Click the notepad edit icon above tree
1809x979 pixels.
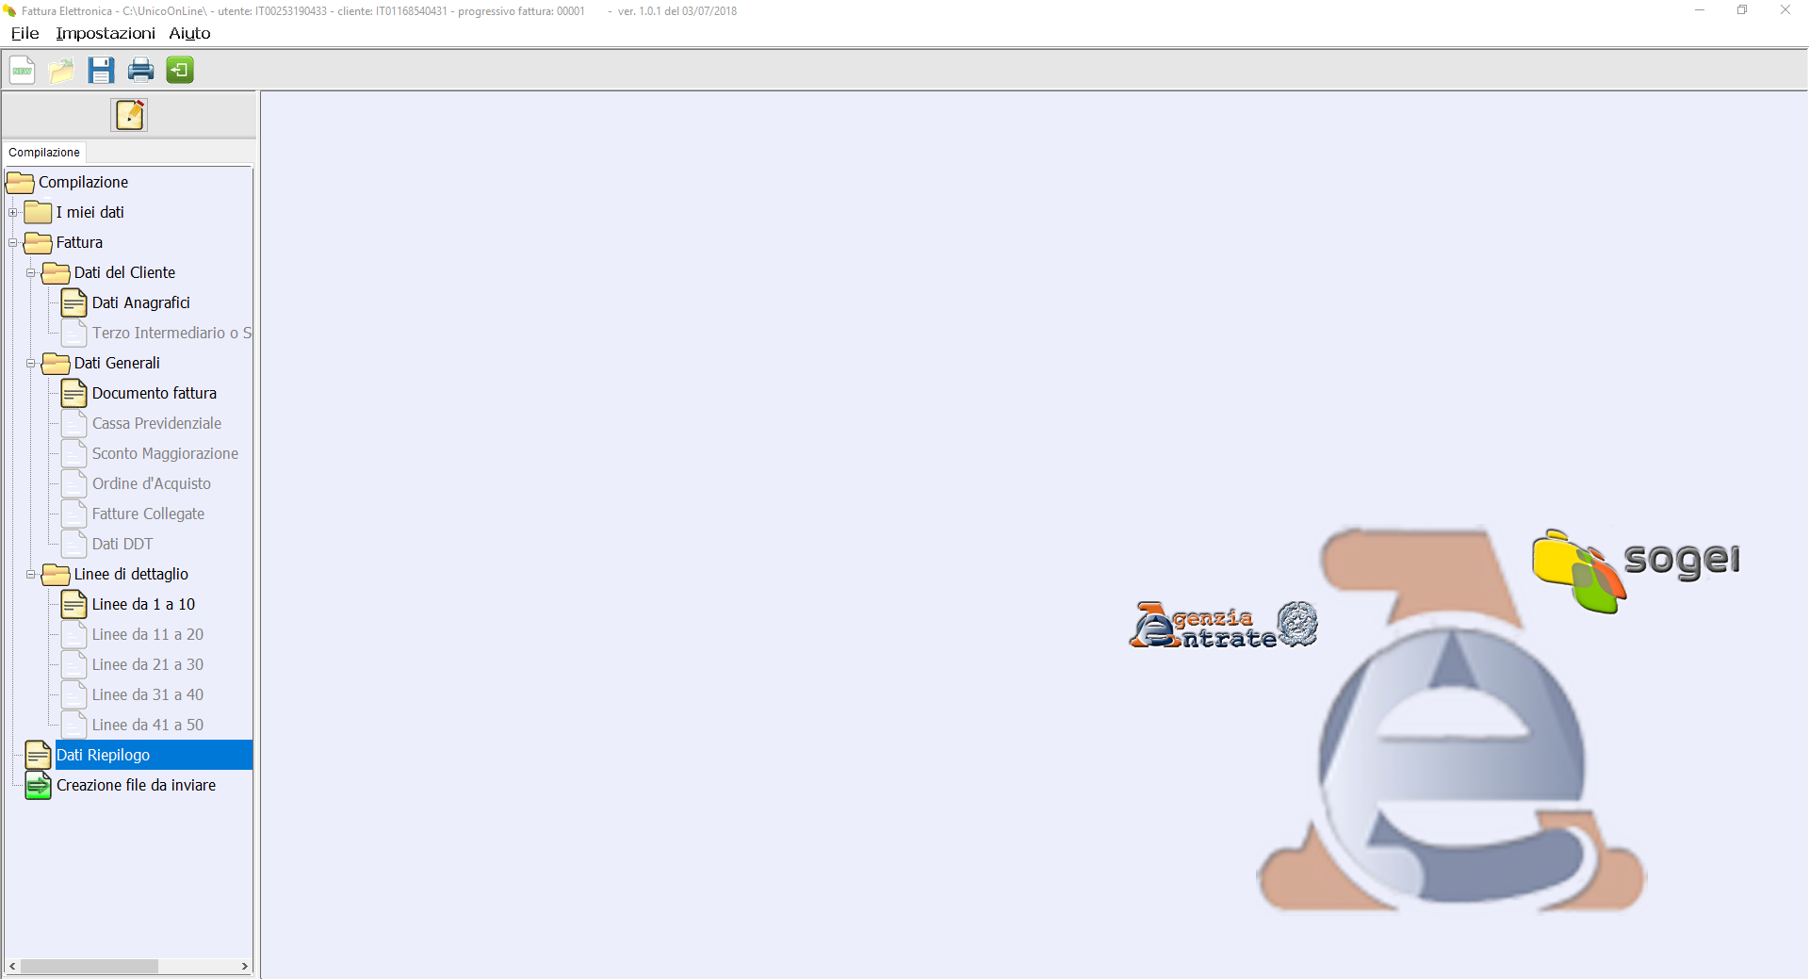[130, 115]
